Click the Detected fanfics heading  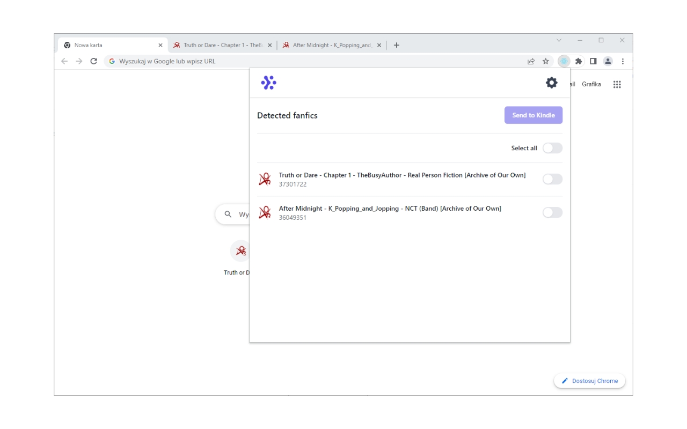287,115
